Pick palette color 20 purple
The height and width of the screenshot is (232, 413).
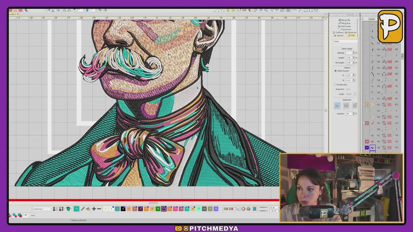click(216, 209)
